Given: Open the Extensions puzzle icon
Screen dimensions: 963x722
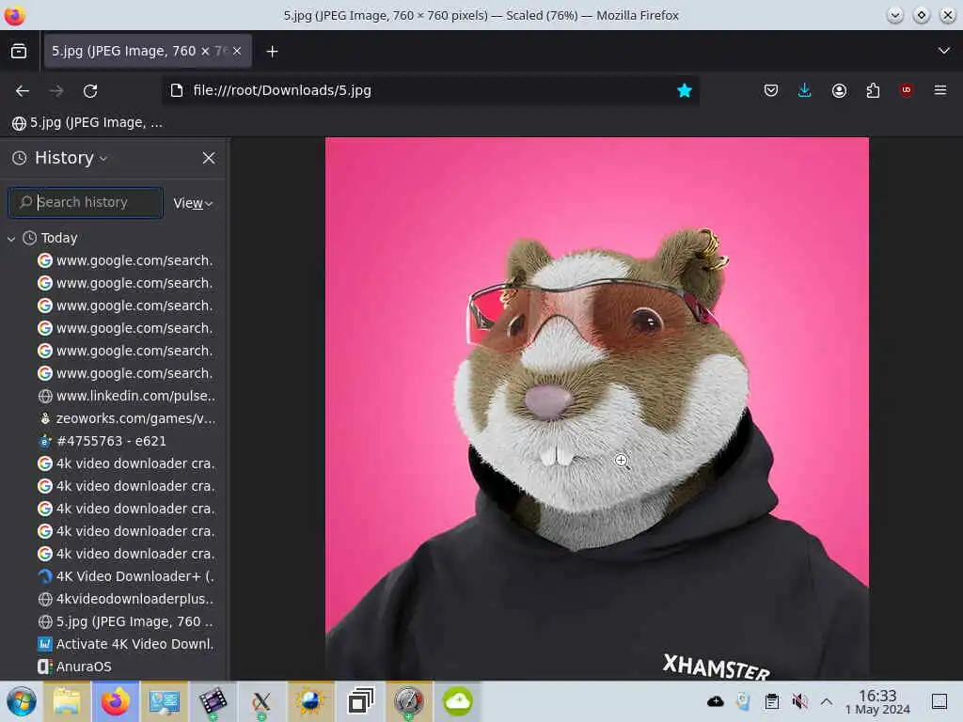Looking at the screenshot, I should tap(873, 91).
